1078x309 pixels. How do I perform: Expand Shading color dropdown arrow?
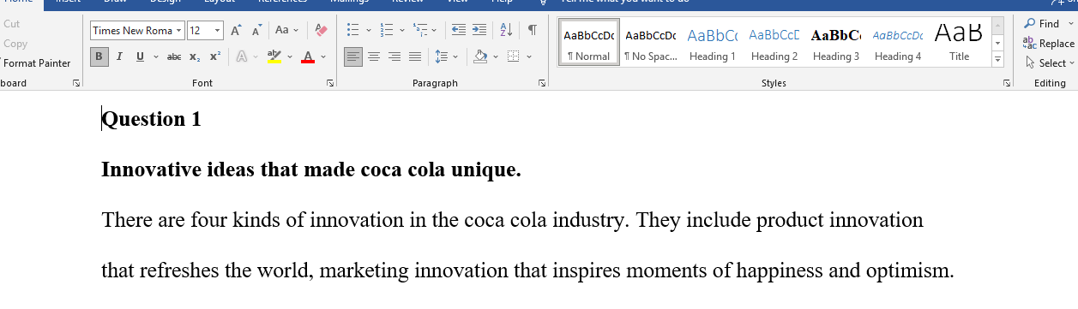click(496, 56)
